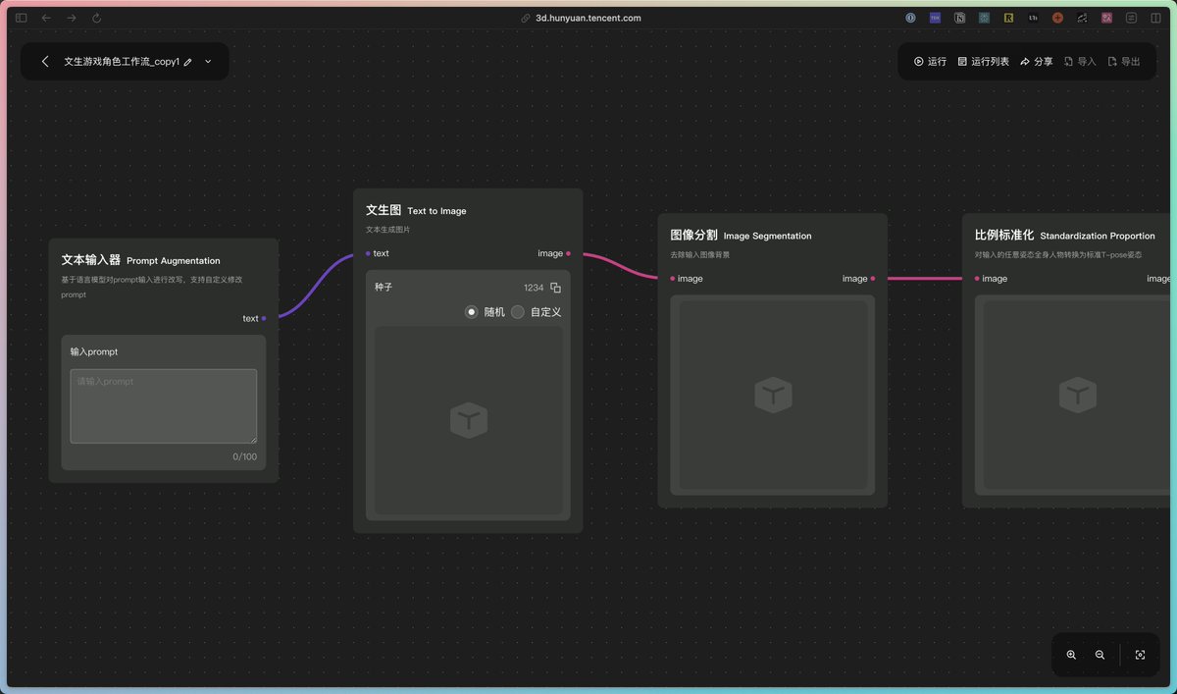The width and height of the screenshot is (1177, 694).
Task: Click the Text to Image preview placeholder
Action: click(469, 420)
